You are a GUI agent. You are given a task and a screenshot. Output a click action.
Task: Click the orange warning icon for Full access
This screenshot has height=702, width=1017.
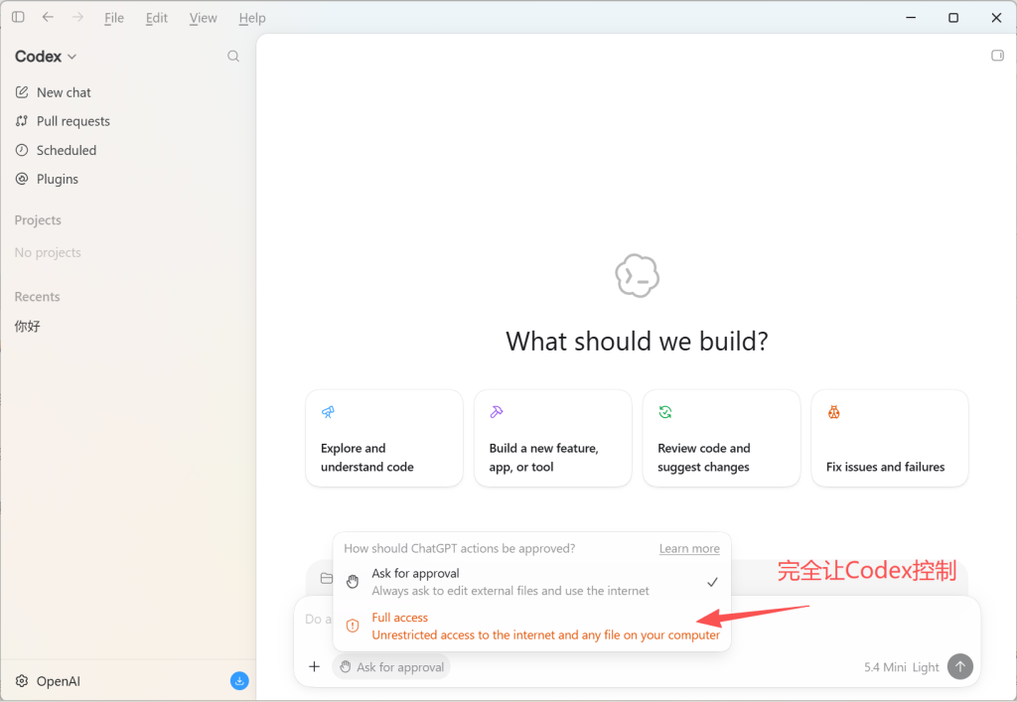353,626
